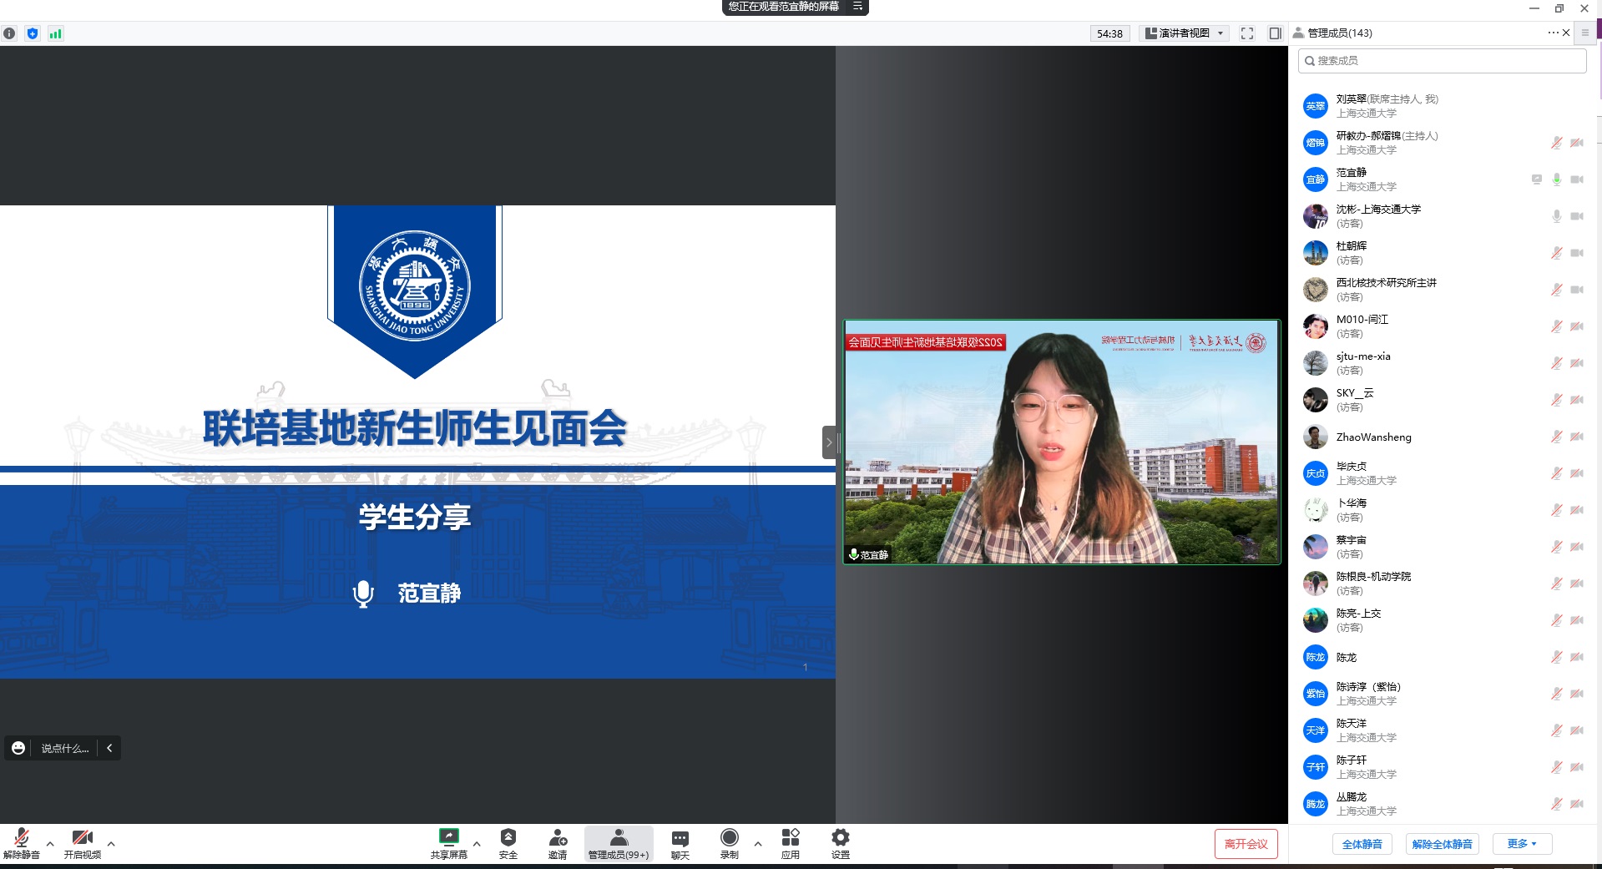Screen dimensions: 1602x869
Task: Toggle the 管理成员 participants panel
Action: point(619,842)
